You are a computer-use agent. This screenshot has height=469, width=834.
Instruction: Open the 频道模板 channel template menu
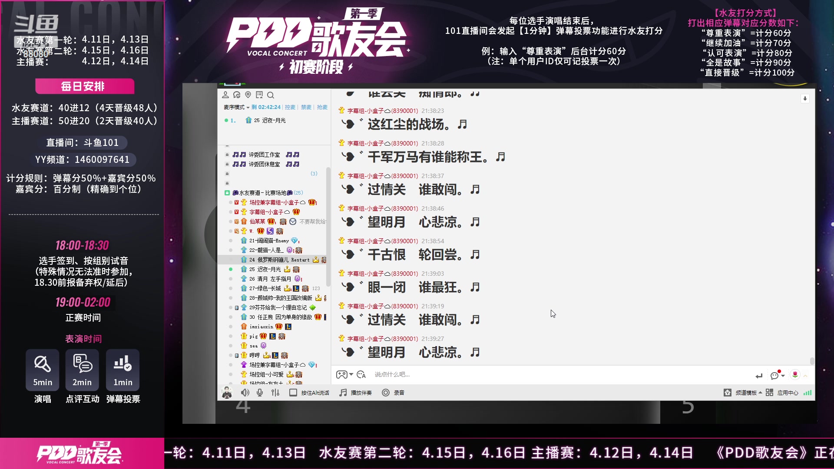pos(744,393)
